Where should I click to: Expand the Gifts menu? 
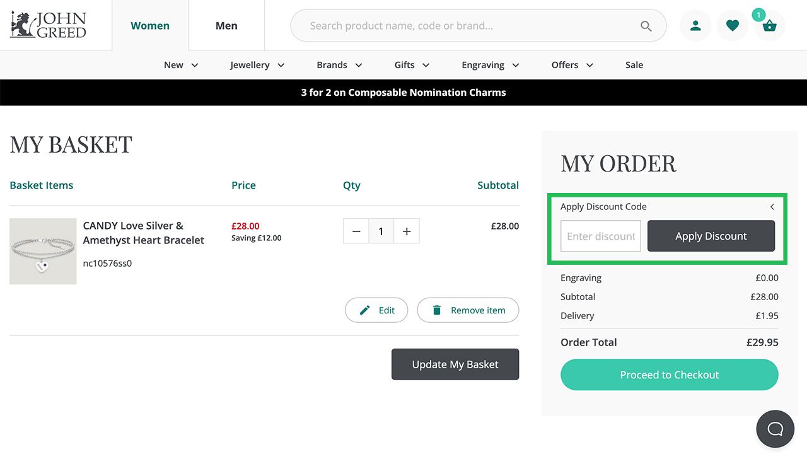coord(412,65)
